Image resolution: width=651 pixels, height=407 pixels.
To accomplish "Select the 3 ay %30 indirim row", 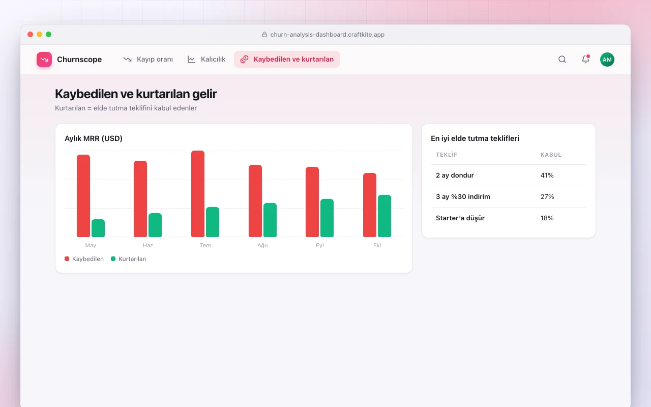I will [x=509, y=197].
